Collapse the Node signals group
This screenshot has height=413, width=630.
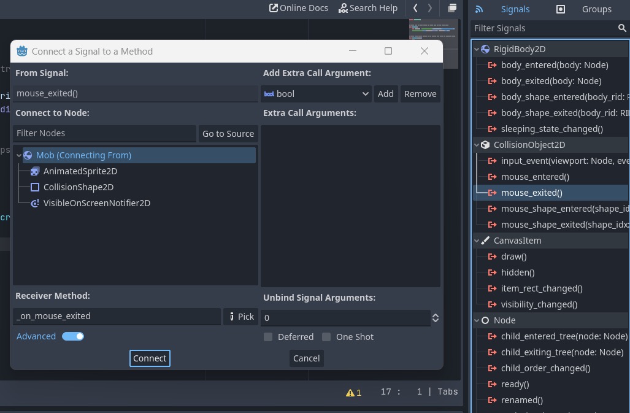pyautogui.click(x=477, y=320)
